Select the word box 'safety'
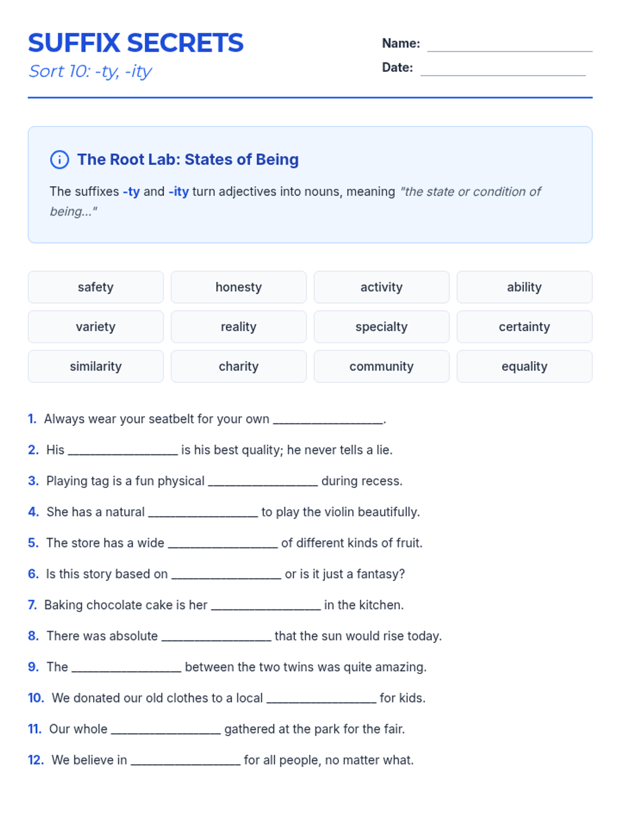 pos(96,287)
